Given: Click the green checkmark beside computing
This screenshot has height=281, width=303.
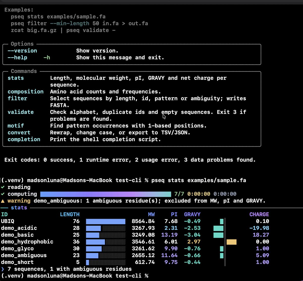Looking at the screenshot, I should point(3,194).
